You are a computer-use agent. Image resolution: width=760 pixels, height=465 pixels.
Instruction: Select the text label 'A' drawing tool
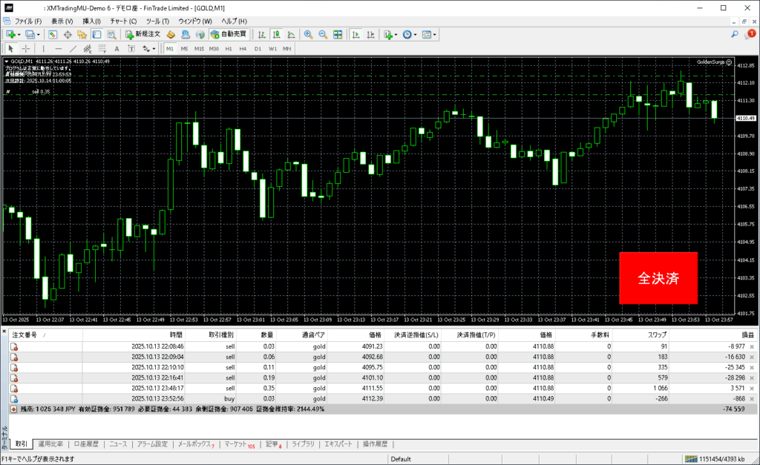point(117,48)
